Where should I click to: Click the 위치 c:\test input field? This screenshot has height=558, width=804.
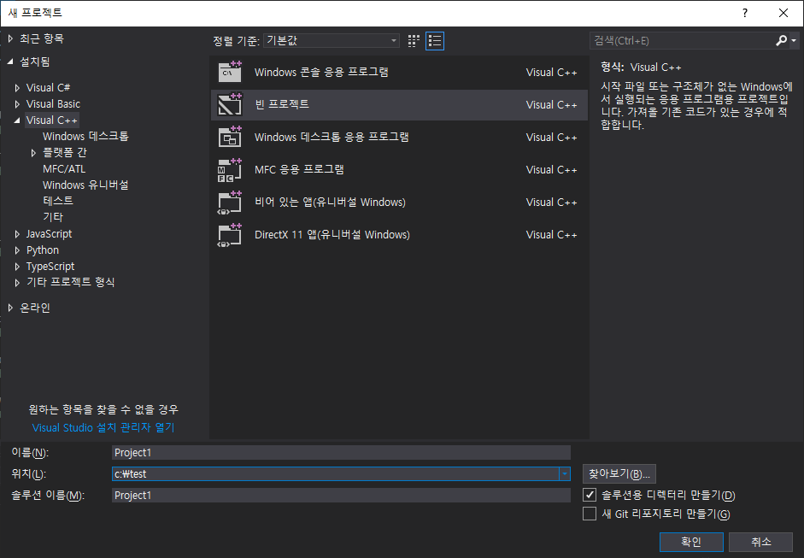[335, 474]
